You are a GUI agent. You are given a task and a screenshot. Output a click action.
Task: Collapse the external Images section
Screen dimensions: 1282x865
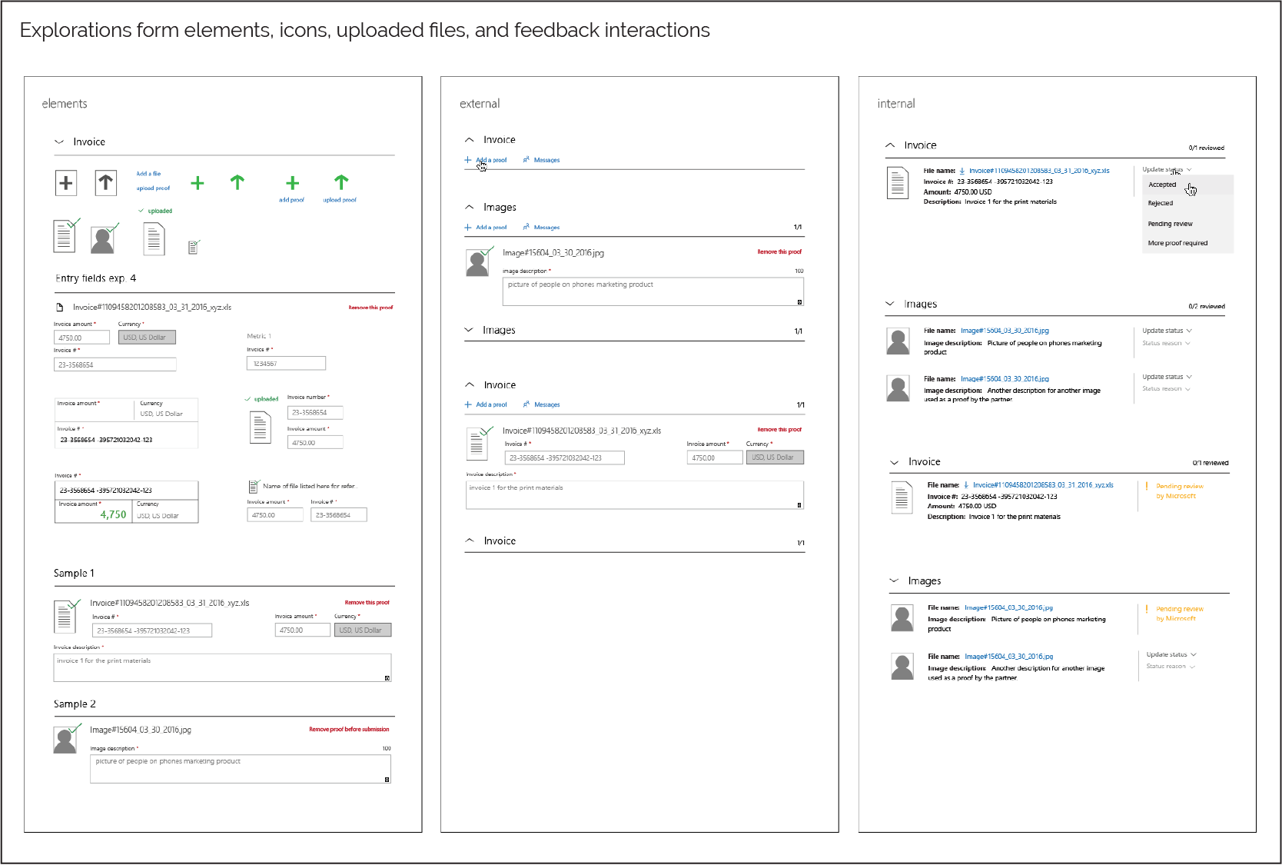[469, 207]
